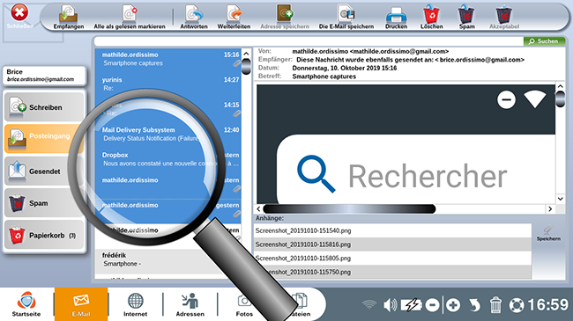573x321 pixels.
Task: Click the Empfangen receive mail icon
Action: (69, 17)
